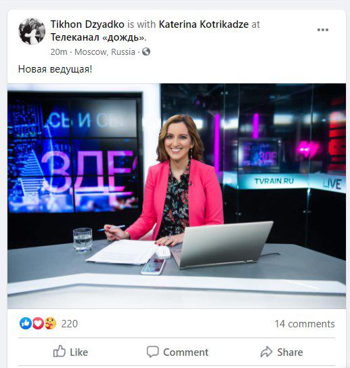Open Katerina Kotrikadze's profile link

coord(204,24)
